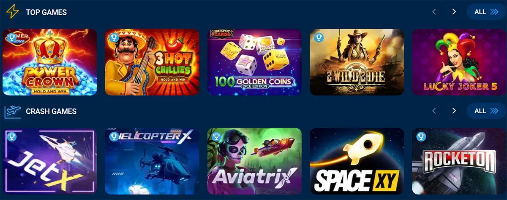Screen dimensions: 507x200
Task: Open Lucky Joker 5 game
Action: pos(459,62)
